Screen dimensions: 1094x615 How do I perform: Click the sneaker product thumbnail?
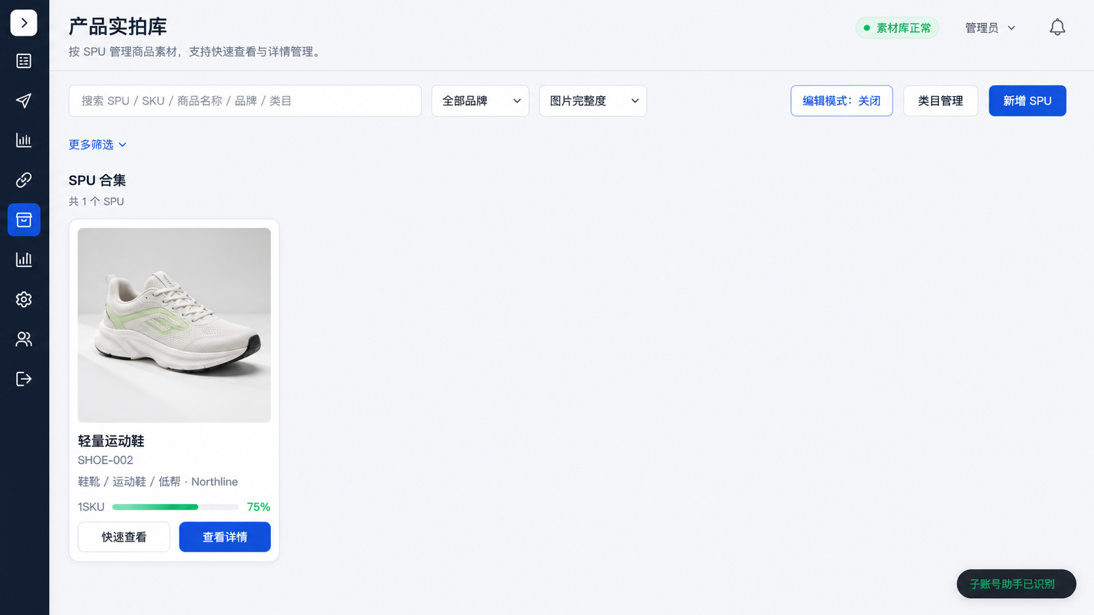click(x=174, y=325)
